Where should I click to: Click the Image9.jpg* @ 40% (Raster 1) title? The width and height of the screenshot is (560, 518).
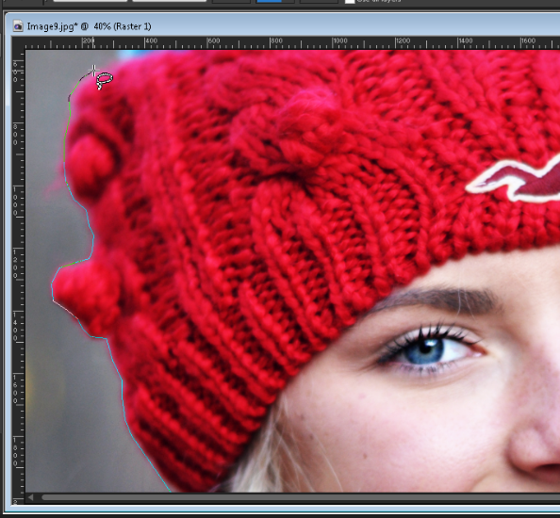(x=89, y=26)
